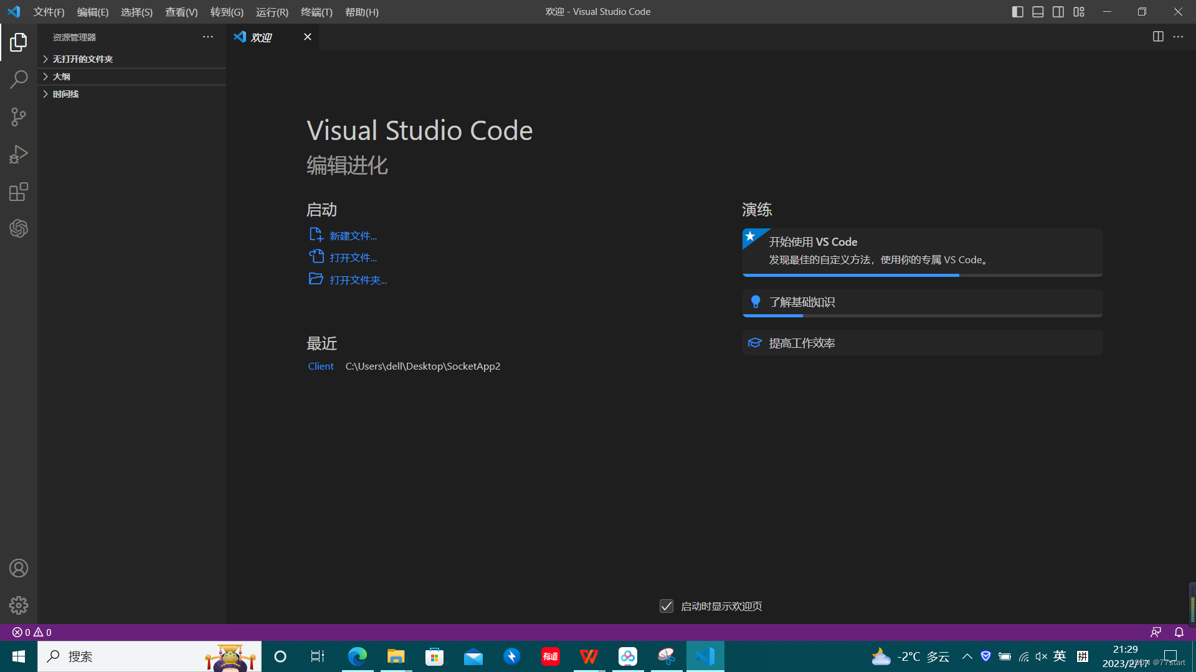The height and width of the screenshot is (672, 1196).
Task: Open the 终端(T) menu
Action: pos(316,12)
